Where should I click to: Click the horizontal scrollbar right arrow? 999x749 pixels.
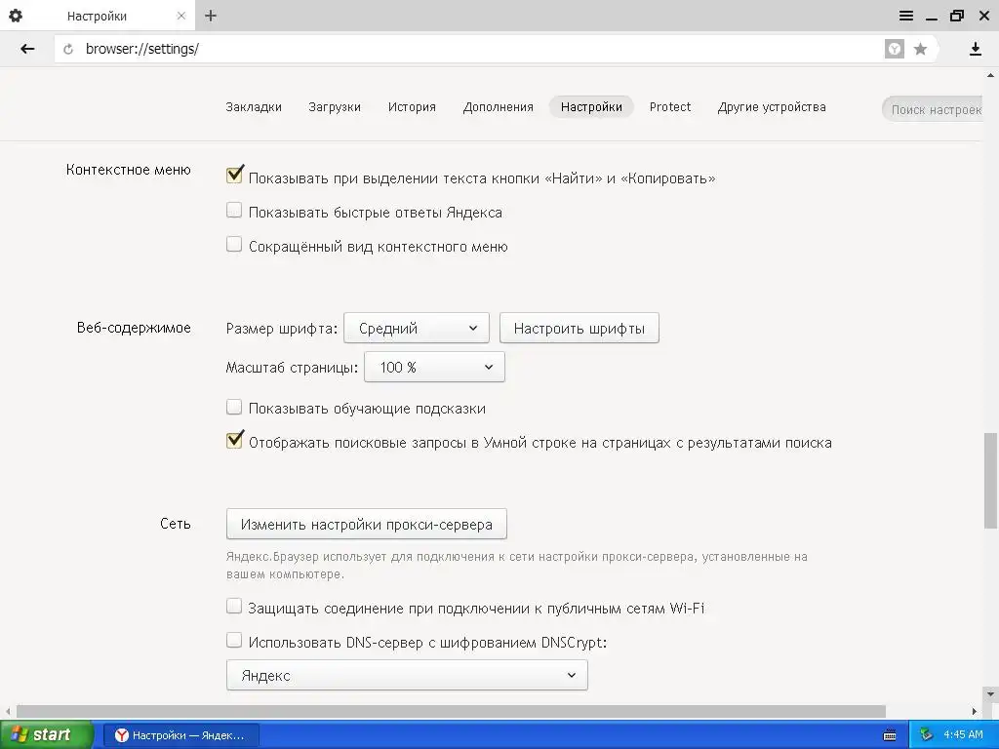[x=975, y=711]
